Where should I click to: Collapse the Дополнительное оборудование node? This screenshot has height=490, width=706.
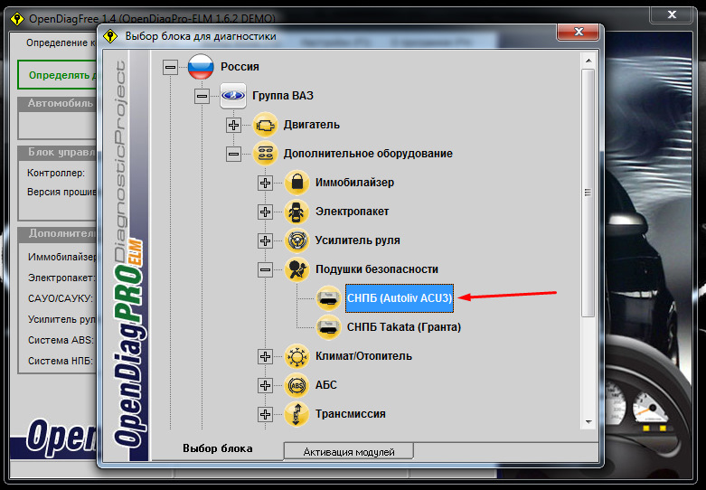click(233, 154)
